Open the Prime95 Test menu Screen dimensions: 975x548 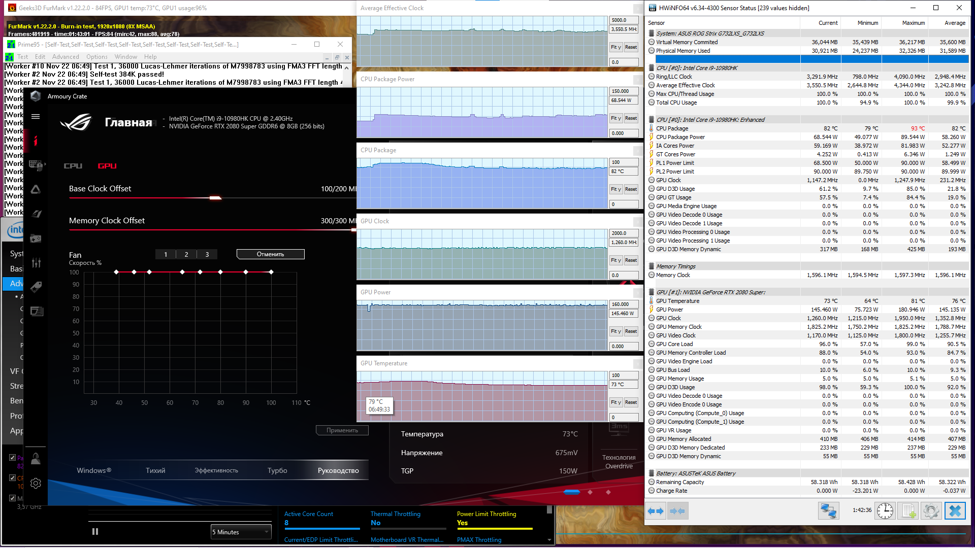point(23,57)
